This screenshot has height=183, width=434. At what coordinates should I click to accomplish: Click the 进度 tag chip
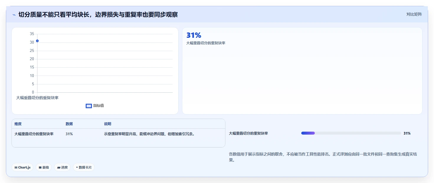point(62,167)
